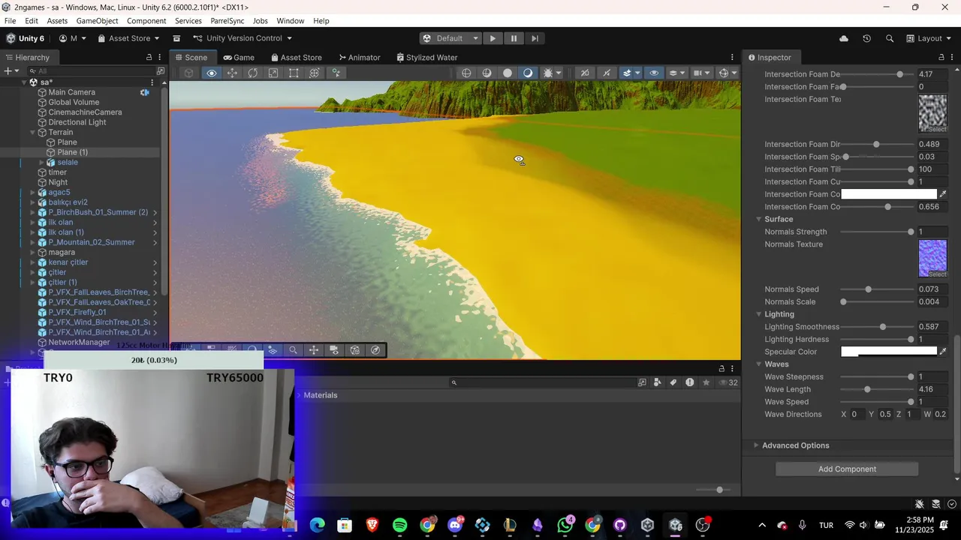Open the Asset Store dropdown in the toolbar
This screenshot has height=540, width=961.
click(x=128, y=38)
